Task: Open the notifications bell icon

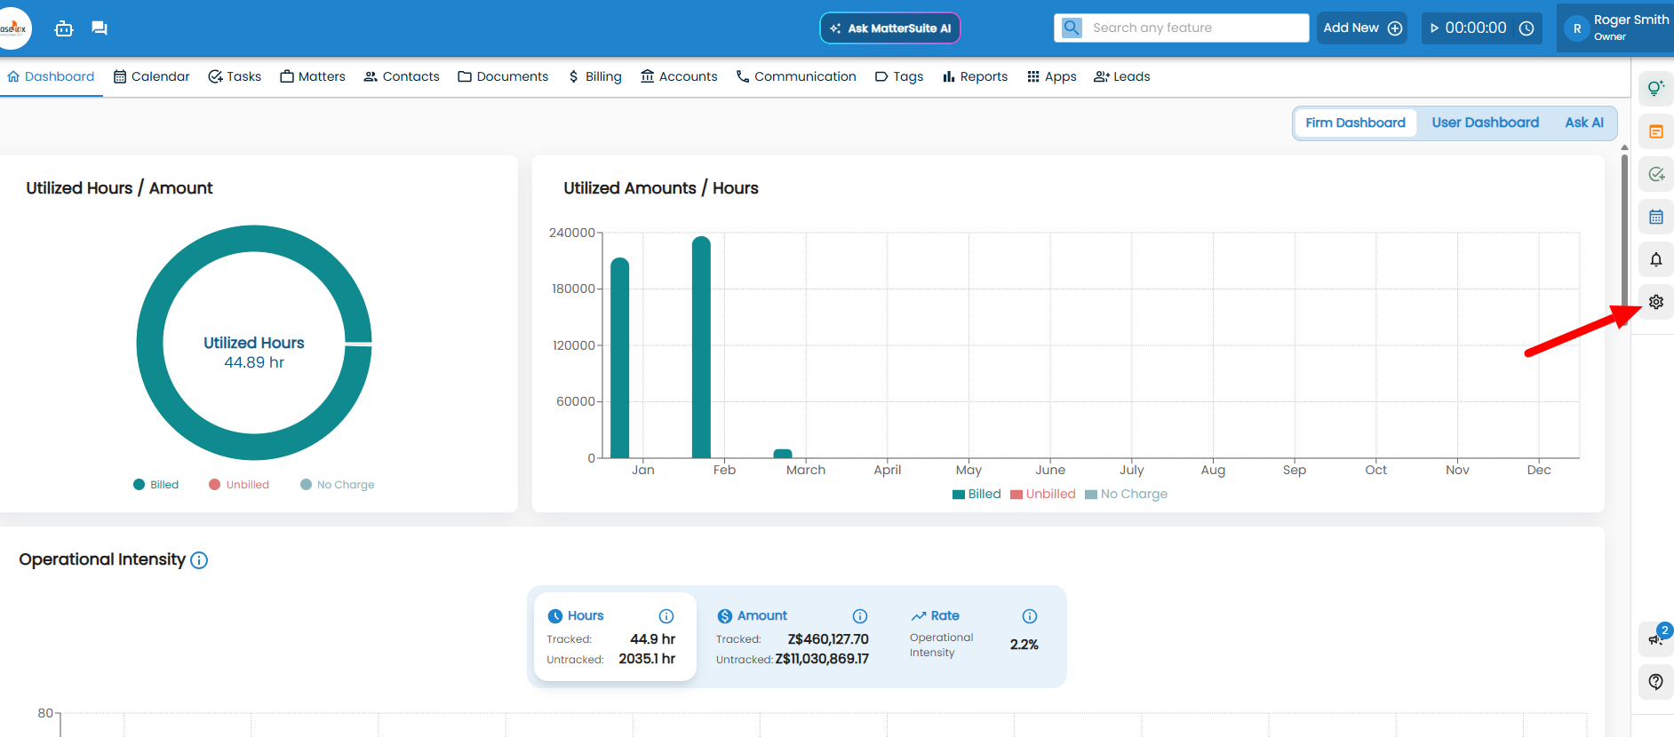Action: (1655, 259)
